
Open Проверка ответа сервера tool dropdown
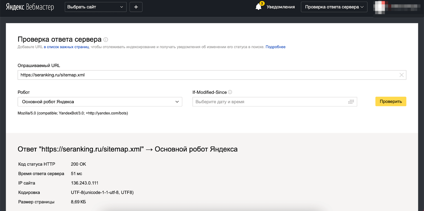click(334, 7)
